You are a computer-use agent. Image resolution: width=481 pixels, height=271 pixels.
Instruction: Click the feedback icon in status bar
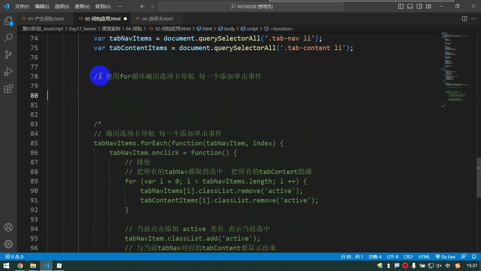click(463, 257)
